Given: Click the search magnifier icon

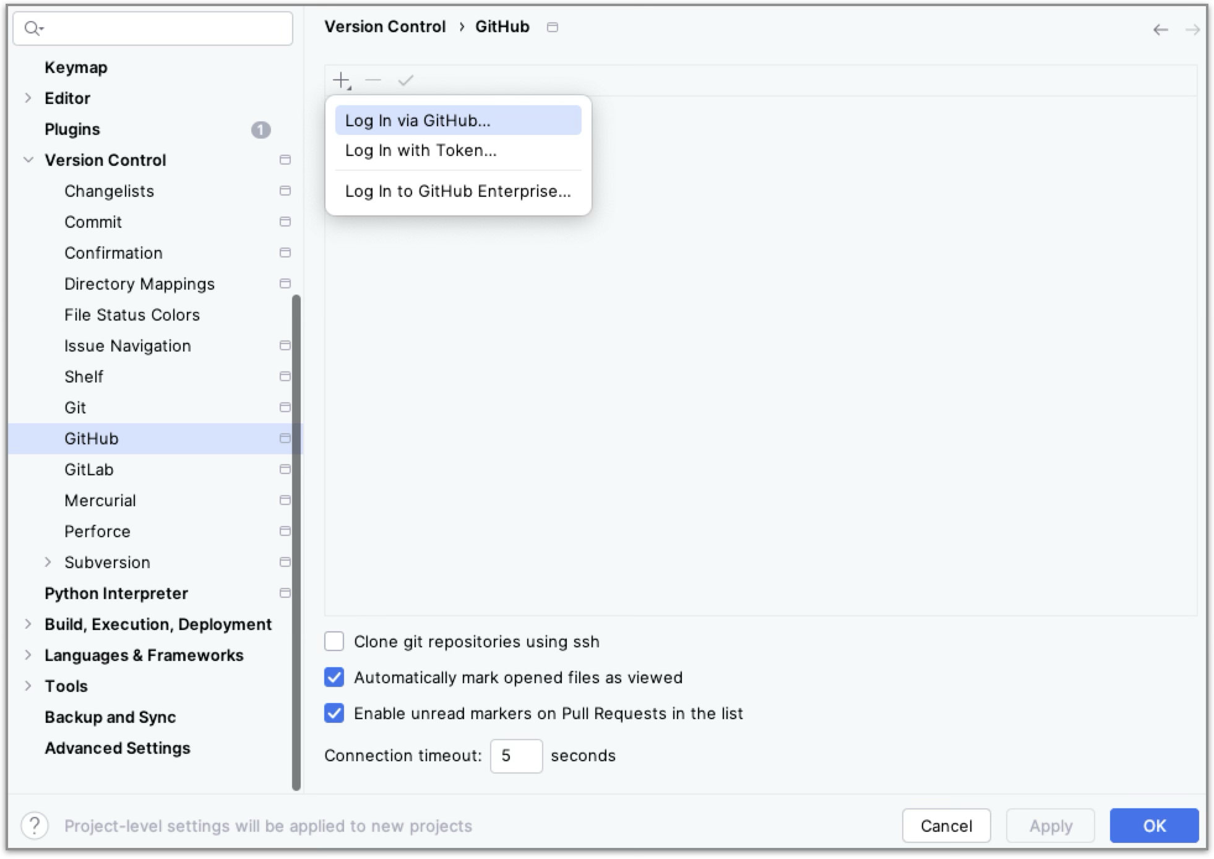Looking at the screenshot, I should point(32,28).
